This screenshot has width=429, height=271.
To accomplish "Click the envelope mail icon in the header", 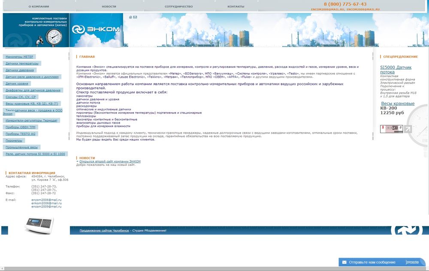I will tap(135, 17).
